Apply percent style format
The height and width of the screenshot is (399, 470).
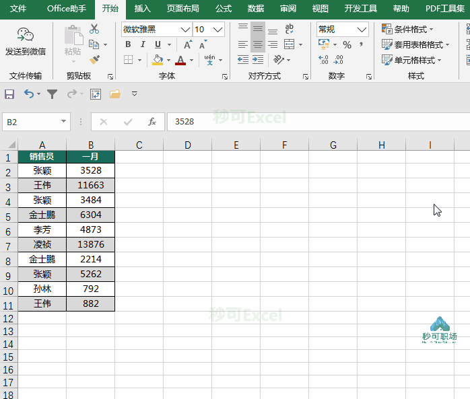coord(347,44)
